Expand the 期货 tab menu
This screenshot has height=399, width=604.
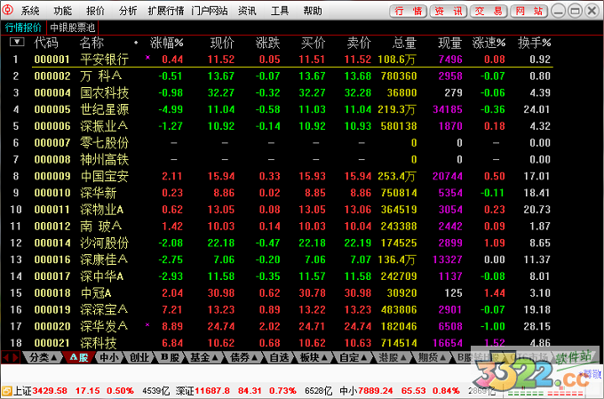(432, 358)
